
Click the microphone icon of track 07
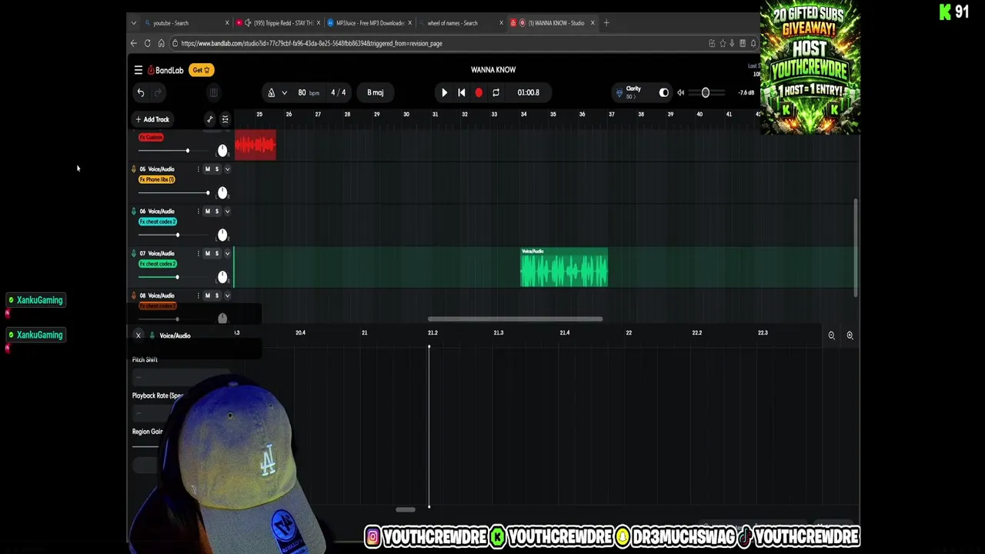(134, 253)
